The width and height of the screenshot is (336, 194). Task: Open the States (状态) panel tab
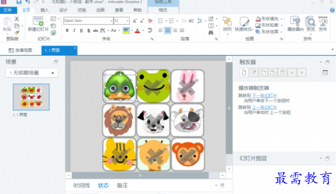(x=103, y=185)
